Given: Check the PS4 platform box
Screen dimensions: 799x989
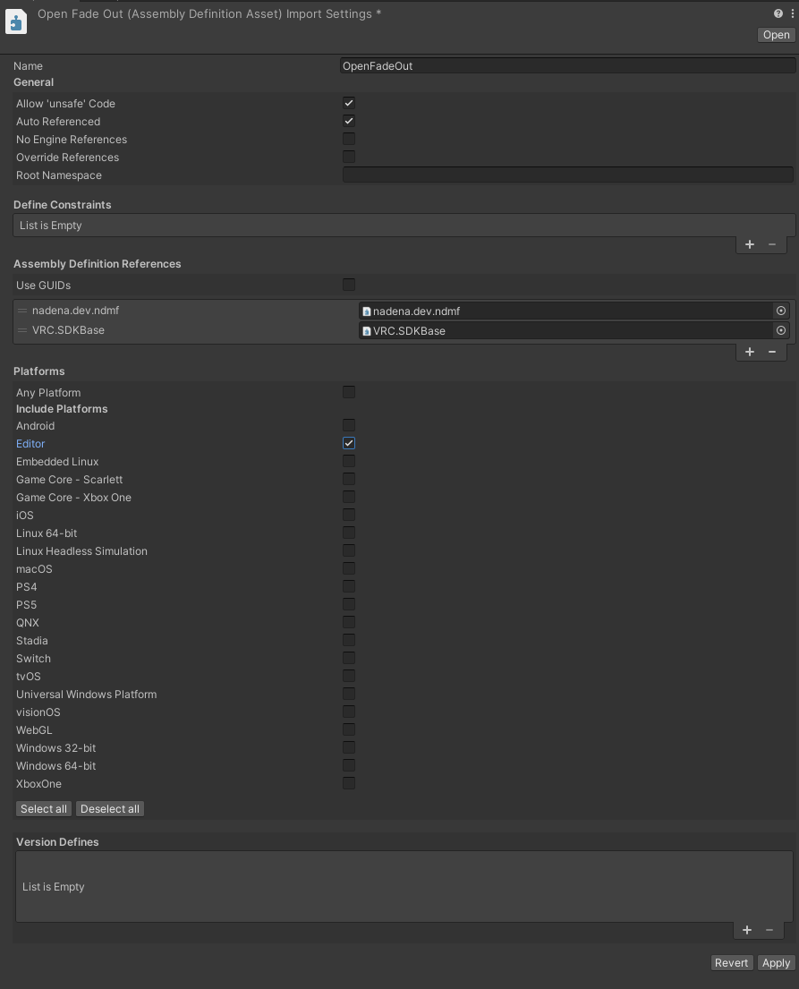Looking at the screenshot, I should [x=349, y=586].
